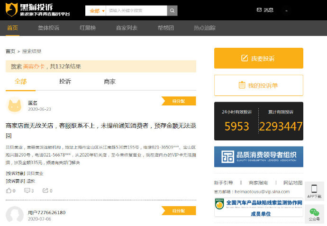The image size is (327, 226).
Task: Click the date 2020-06-23
Action: click(39, 109)
